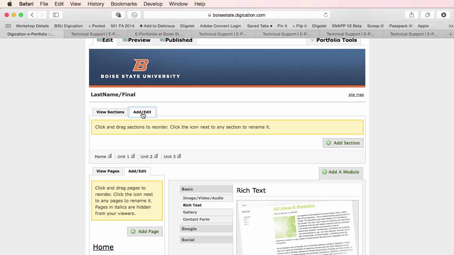The width and height of the screenshot is (454, 255).
Task: Expand the Social module category
Action: (206, 240)
